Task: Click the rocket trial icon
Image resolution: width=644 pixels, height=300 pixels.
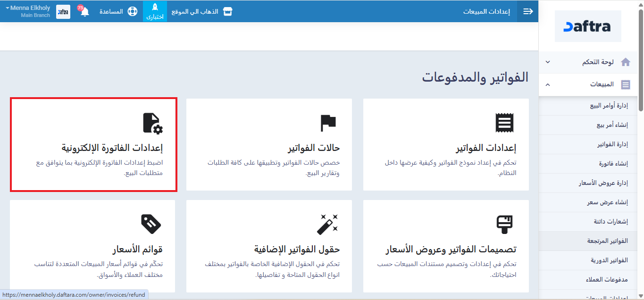Action: click(x=155, y=8)
